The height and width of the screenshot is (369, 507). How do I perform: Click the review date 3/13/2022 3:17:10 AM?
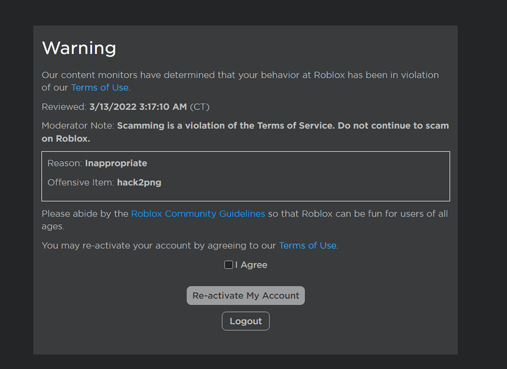click(x=138, y=107)
